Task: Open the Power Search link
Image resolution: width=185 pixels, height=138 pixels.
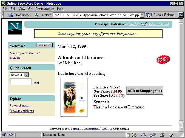Action: pos(19,106)
